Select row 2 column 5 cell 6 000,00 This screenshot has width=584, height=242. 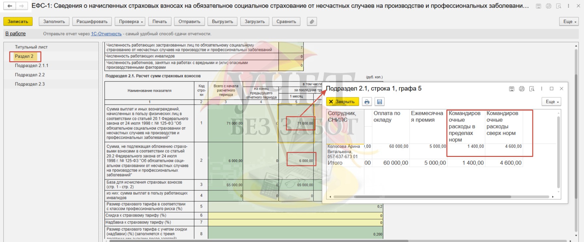pos(296,161)
